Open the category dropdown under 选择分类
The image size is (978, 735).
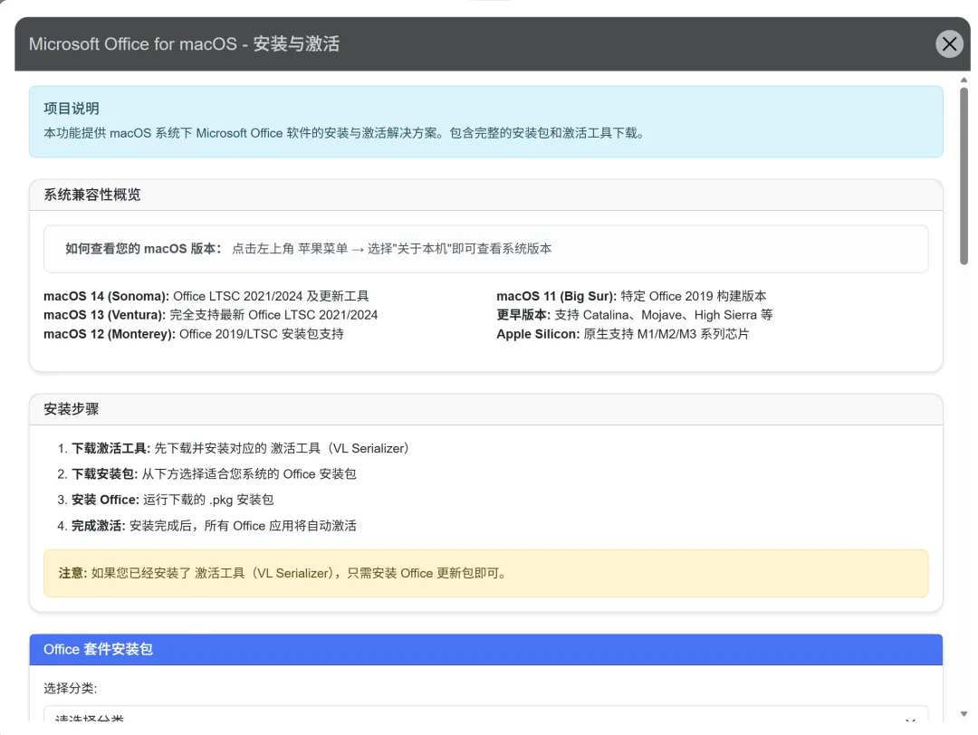486,714
